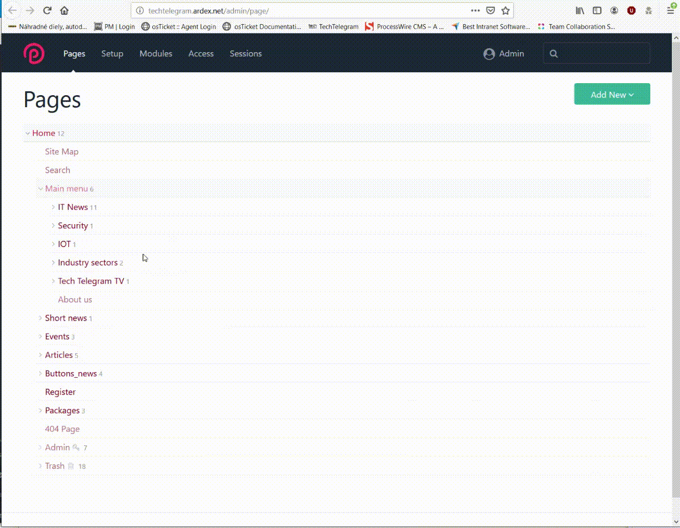Screen dimensions: 680x528
Task: Open the Sessions menu
Action: (x=245, y=54)
